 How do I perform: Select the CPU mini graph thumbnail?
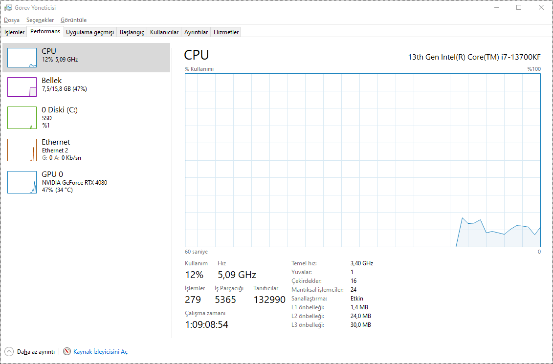coord(22,58)
